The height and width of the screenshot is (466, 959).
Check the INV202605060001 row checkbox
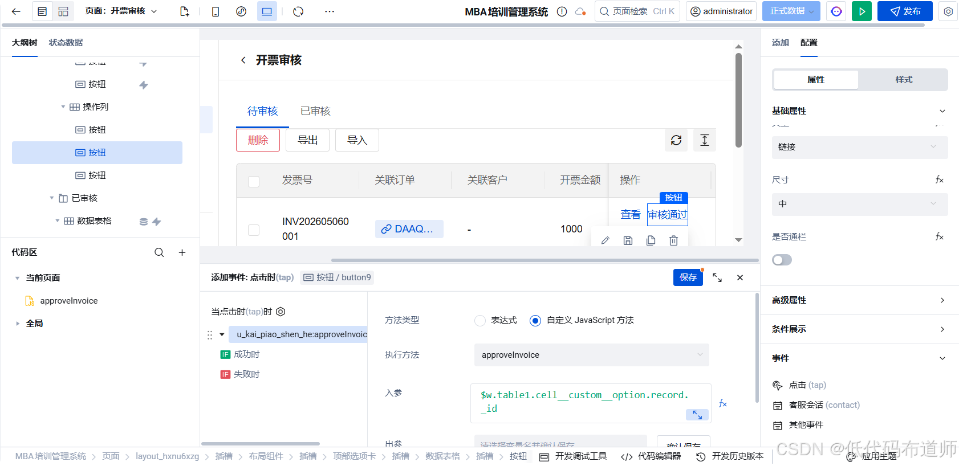pos(254,230)
